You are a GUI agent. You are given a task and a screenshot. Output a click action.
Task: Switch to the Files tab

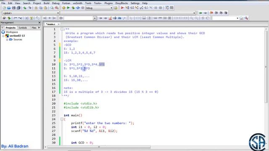pos(34,28)
